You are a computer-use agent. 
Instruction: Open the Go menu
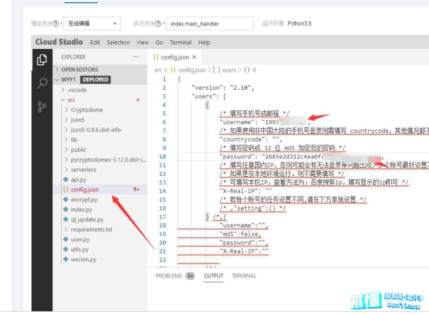point(159,43)
